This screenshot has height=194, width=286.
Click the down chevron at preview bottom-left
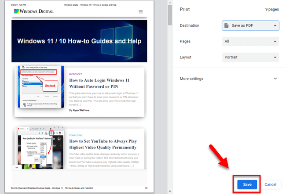tap(17, 167)
